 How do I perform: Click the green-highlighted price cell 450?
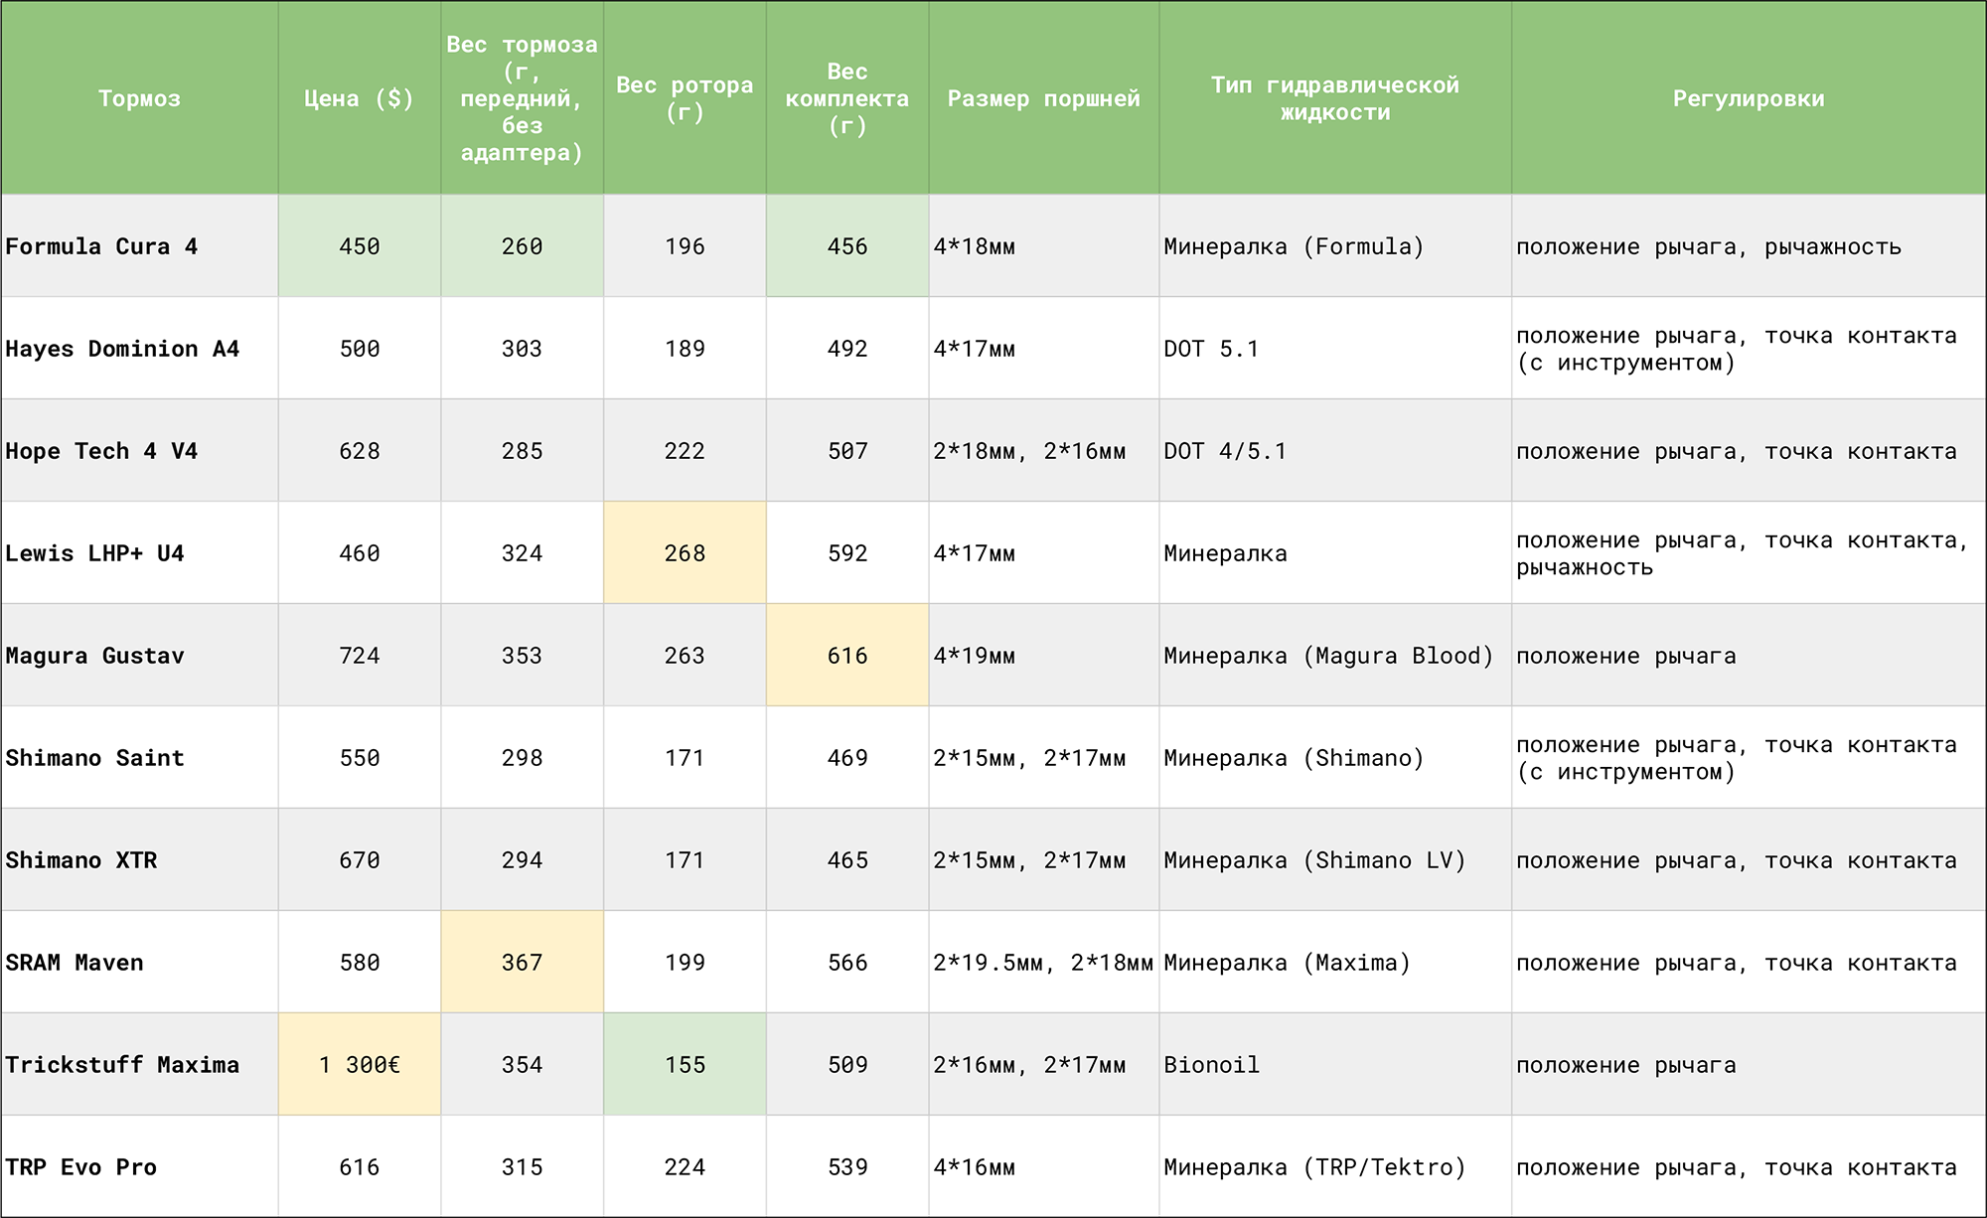[x=359, y=246]
